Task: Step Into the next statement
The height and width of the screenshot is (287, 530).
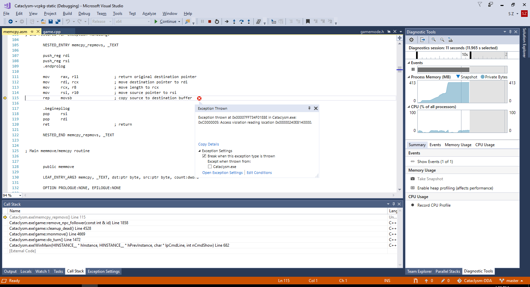Action: point(234,21)
